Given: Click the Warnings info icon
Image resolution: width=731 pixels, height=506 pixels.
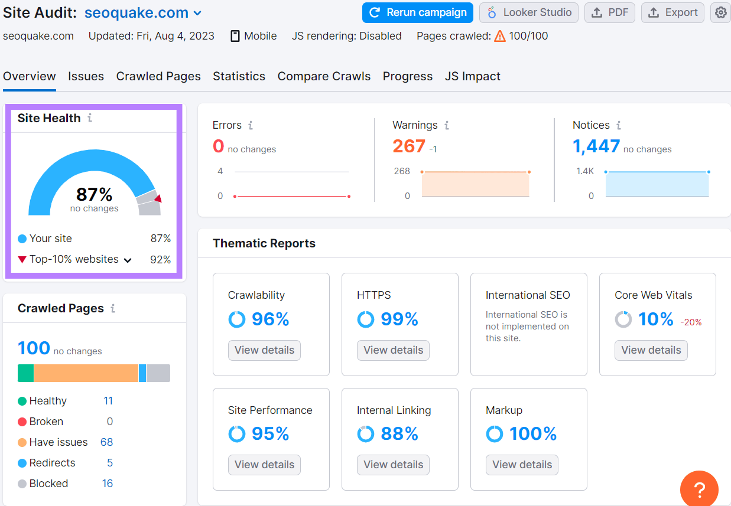Looking at the screenshot, I should (447, 125).
